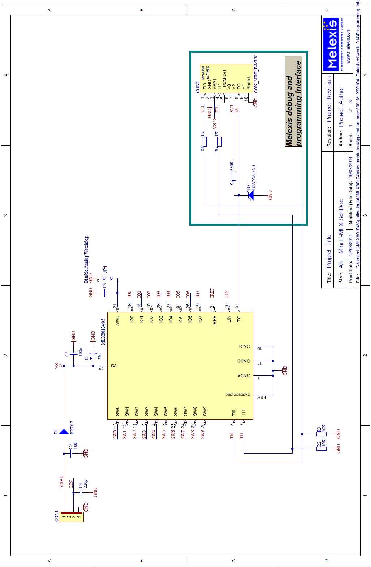Click the teal border of the debug interface box

click(x=191, y=138)
